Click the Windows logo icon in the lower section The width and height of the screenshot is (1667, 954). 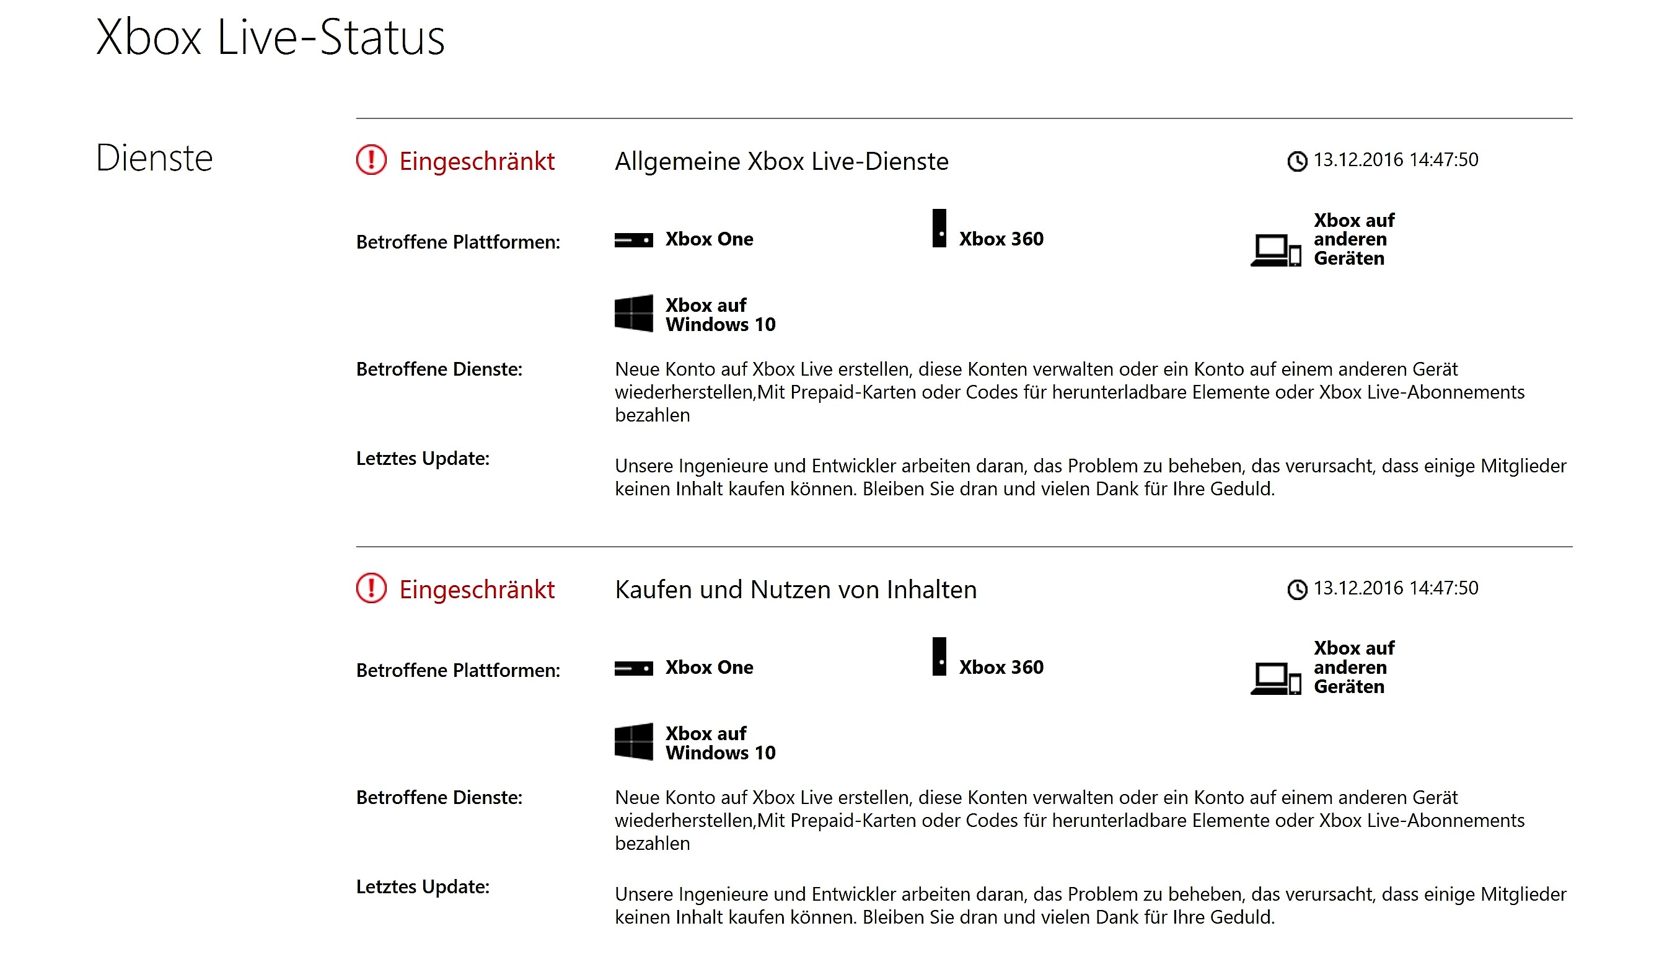click(x=633, y=742)
